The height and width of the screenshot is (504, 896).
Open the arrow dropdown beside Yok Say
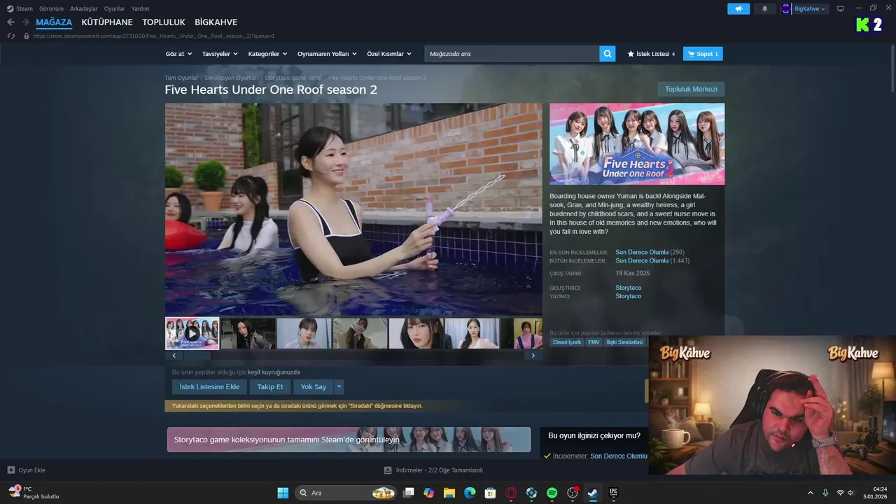[339, 386]
